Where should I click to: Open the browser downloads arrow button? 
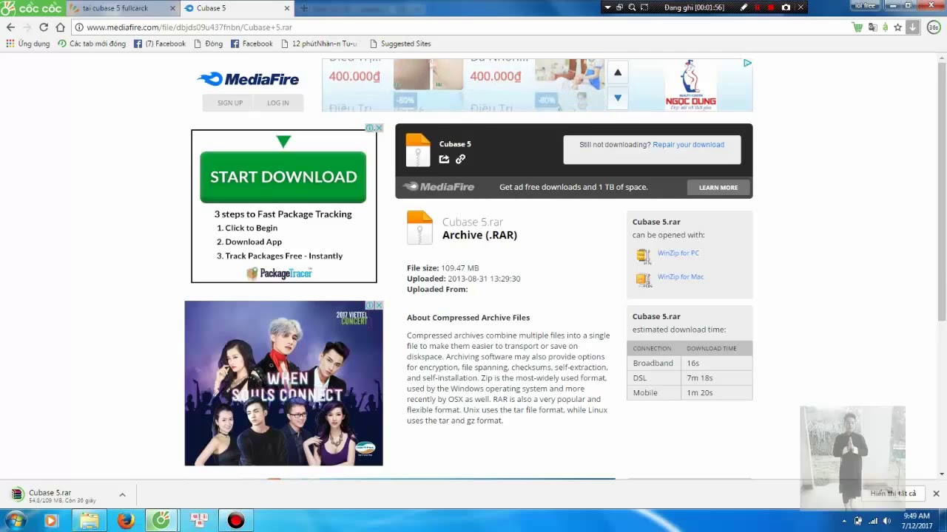click(913, 27)
